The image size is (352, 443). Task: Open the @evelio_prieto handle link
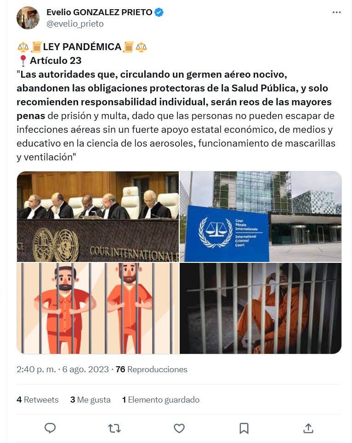point(75,24)
